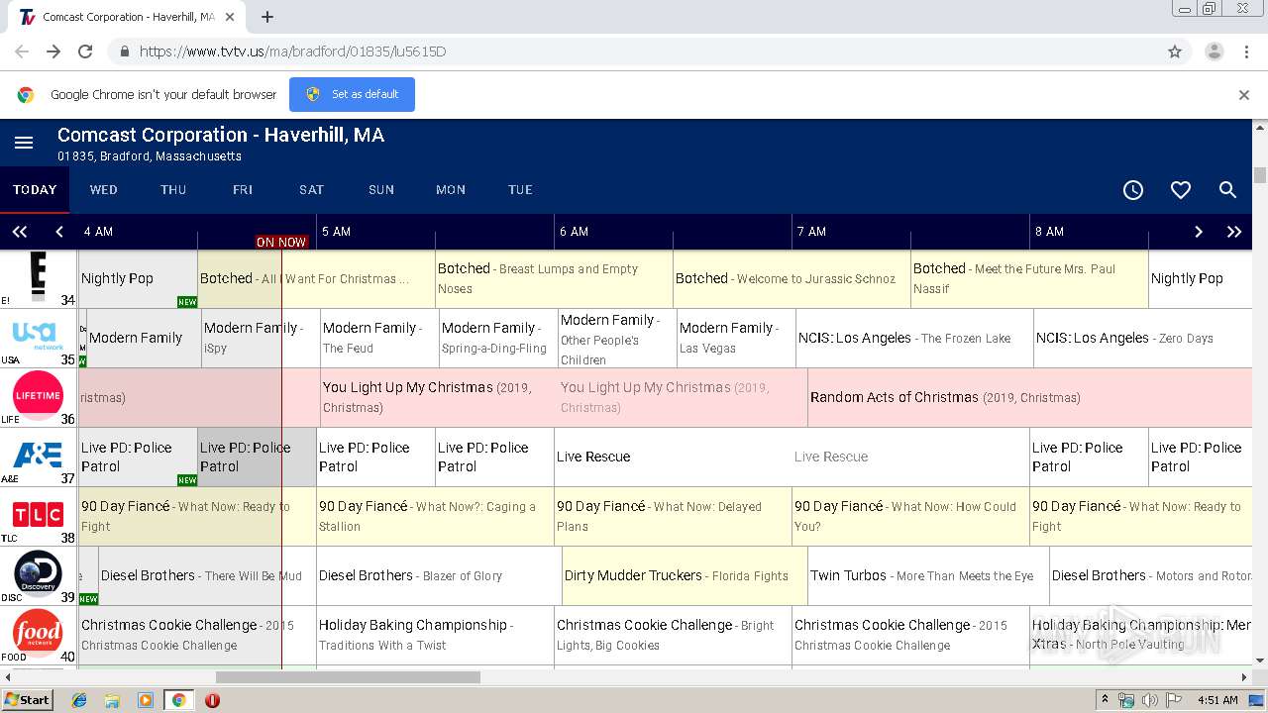
Task: Open favorites heart icon
Action: point(1181,190)
